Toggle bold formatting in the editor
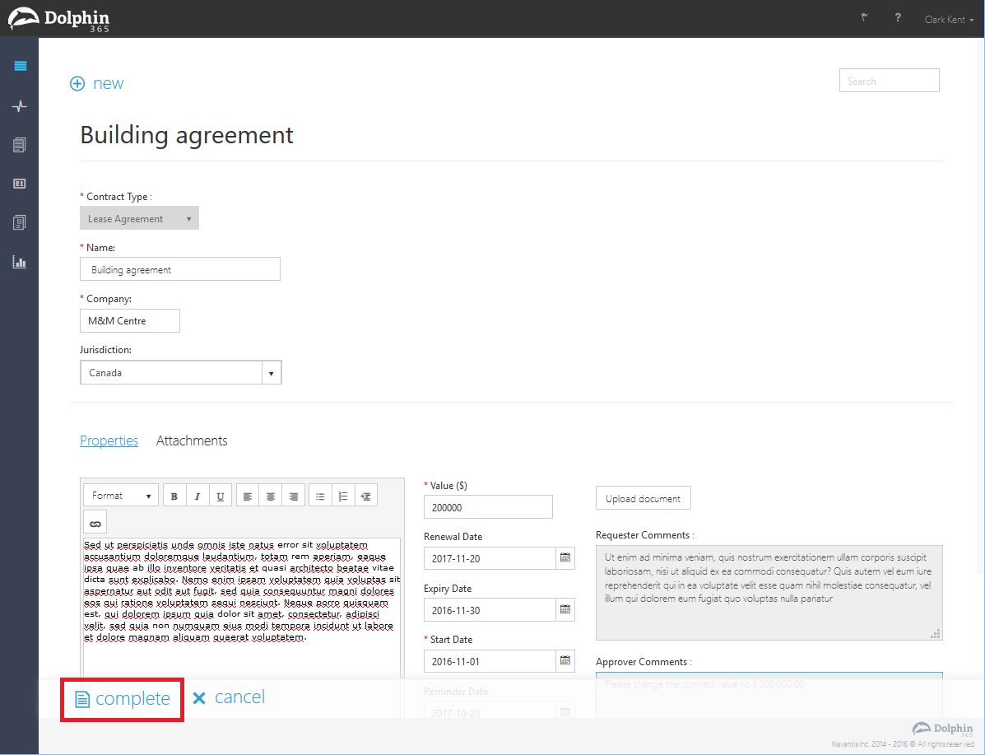 [174, 496]
